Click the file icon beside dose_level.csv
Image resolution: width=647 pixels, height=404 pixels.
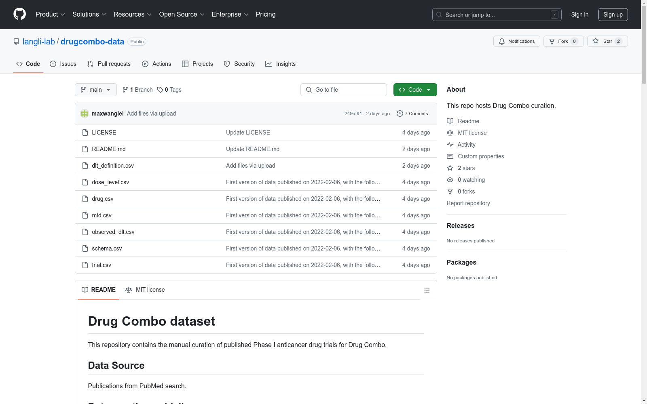(x=85, y=182)
